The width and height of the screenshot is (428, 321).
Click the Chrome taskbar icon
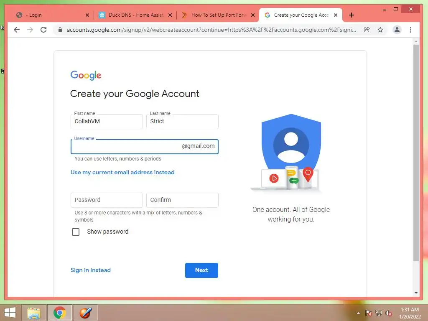(x=59, y=313)
